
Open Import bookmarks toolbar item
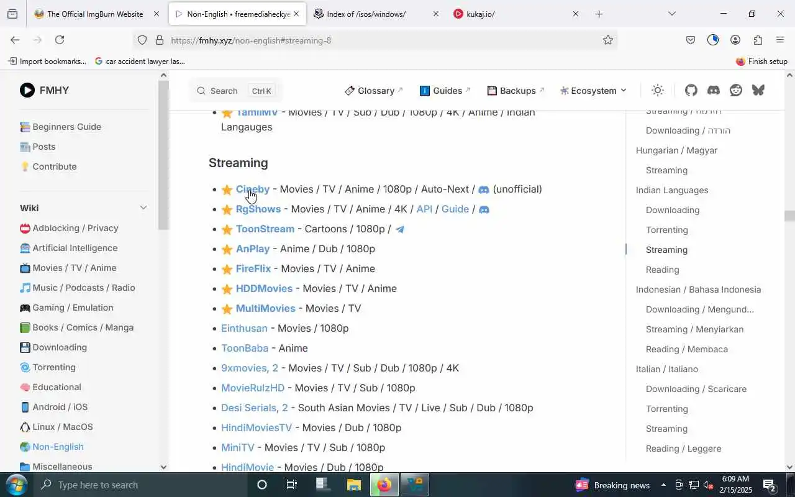click(47, 62)
